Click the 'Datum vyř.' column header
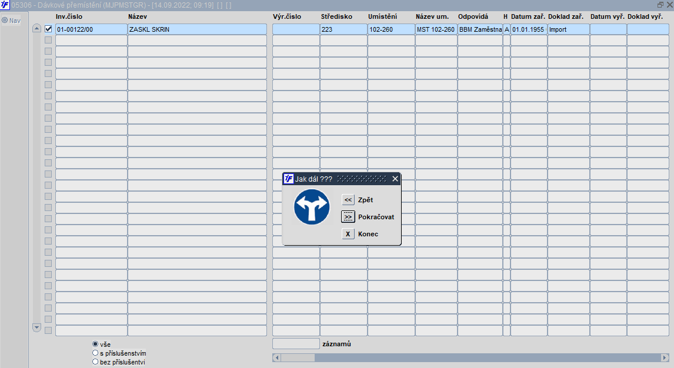This screenshot has height=368, width=674. coord(608,16)
